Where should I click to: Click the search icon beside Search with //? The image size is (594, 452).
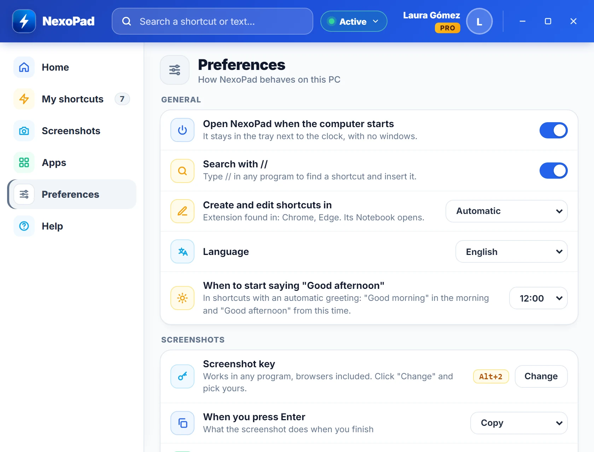[182, 171]
